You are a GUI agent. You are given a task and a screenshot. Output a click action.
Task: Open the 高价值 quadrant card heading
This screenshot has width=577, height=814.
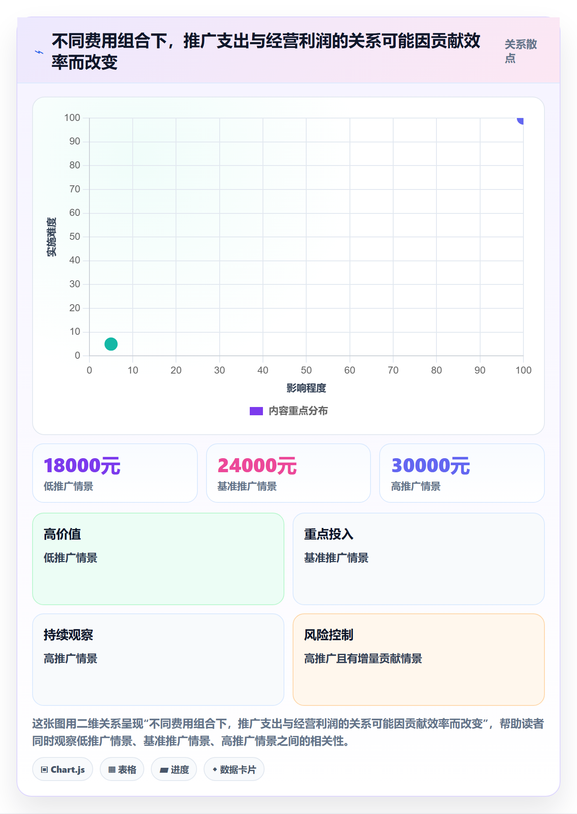pyautogui.click(x=62, y=534)
